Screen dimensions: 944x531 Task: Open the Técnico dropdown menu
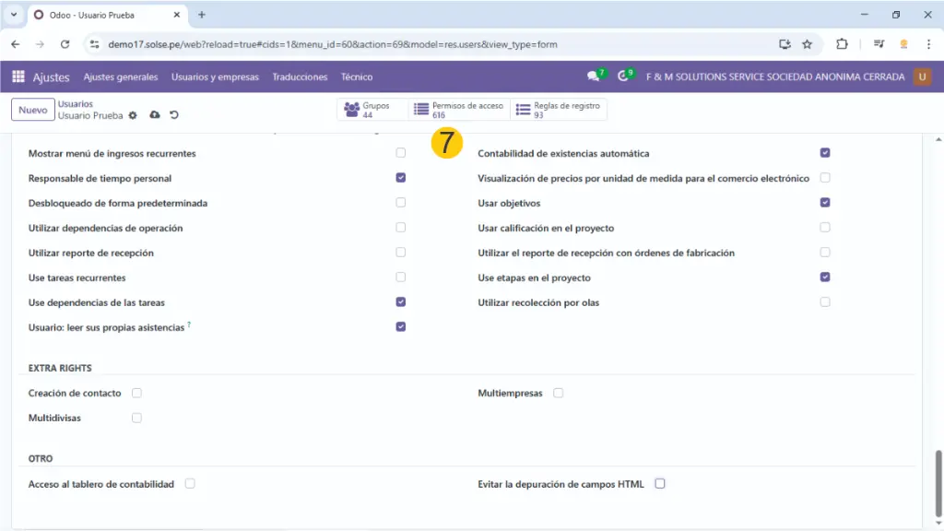[x=357, y=77]
